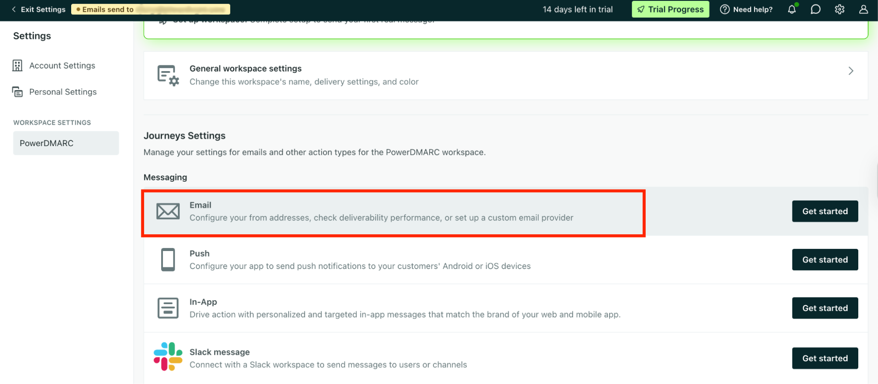Open the Trial Progress button
Screen dimensions: 878x384
670,9
